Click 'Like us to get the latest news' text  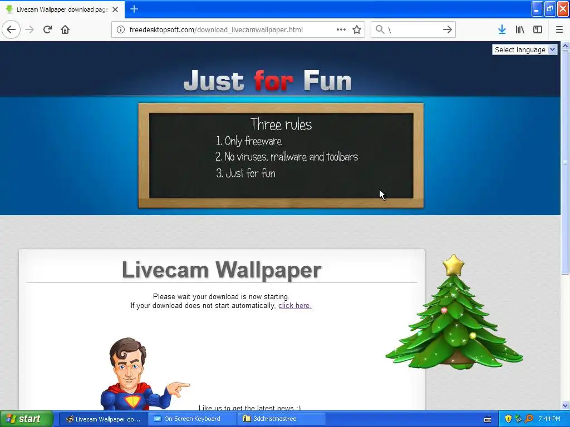click(250, 408)
